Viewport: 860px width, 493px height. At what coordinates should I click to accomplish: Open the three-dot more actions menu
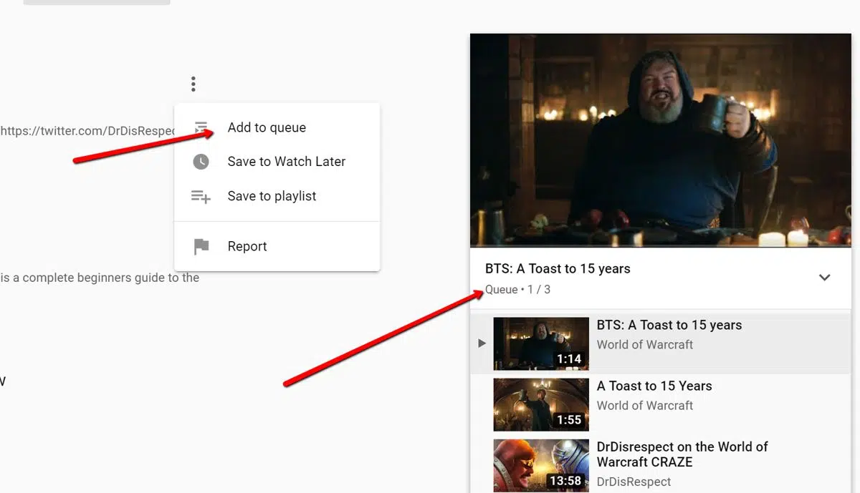tap(193, 84)
